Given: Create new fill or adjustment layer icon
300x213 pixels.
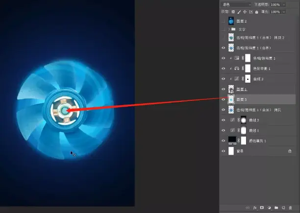Looking at the screenshot, I should coord(269,208).
